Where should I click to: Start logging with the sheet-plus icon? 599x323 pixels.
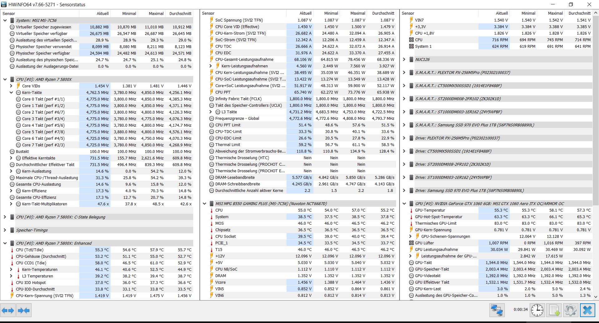554,311
